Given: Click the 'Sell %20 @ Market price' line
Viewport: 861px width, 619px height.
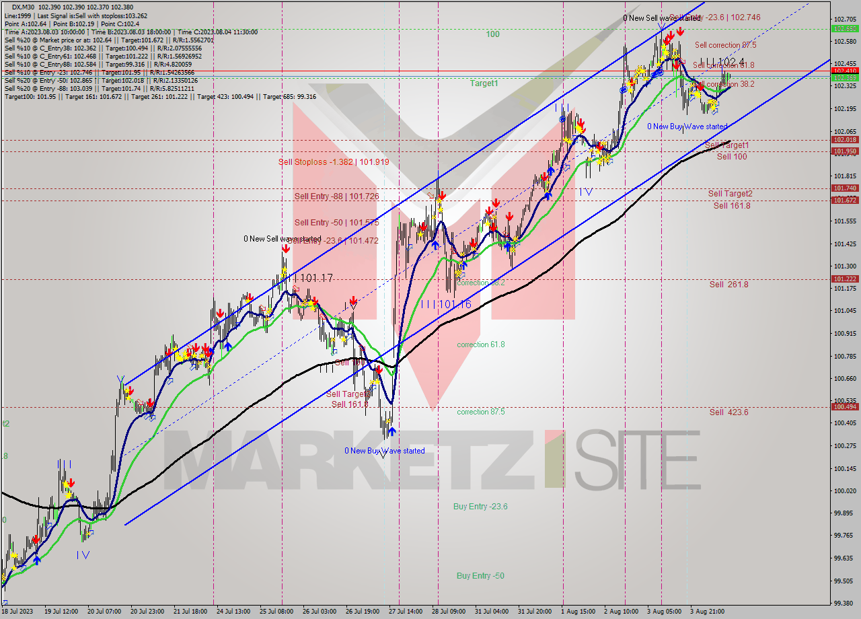Looking at the screenshot, I should pyautogui.click(x=109, y=40).
